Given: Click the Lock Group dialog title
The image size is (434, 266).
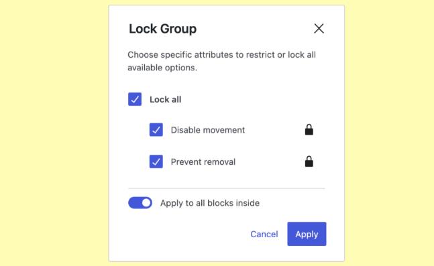Looking at the screenshot, I should [163, 29].
